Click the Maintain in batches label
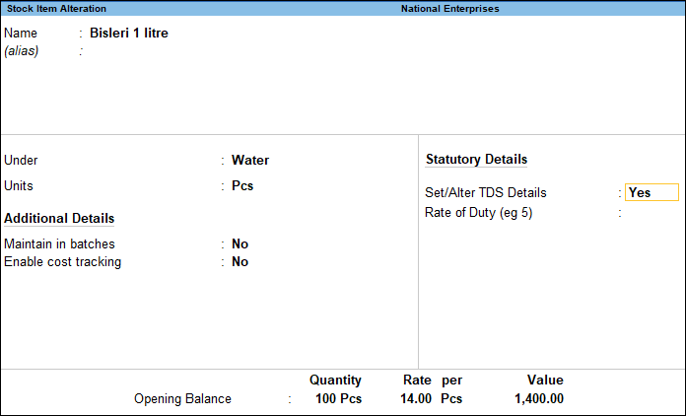Screen dimensions: 686x416 point(59,243)
